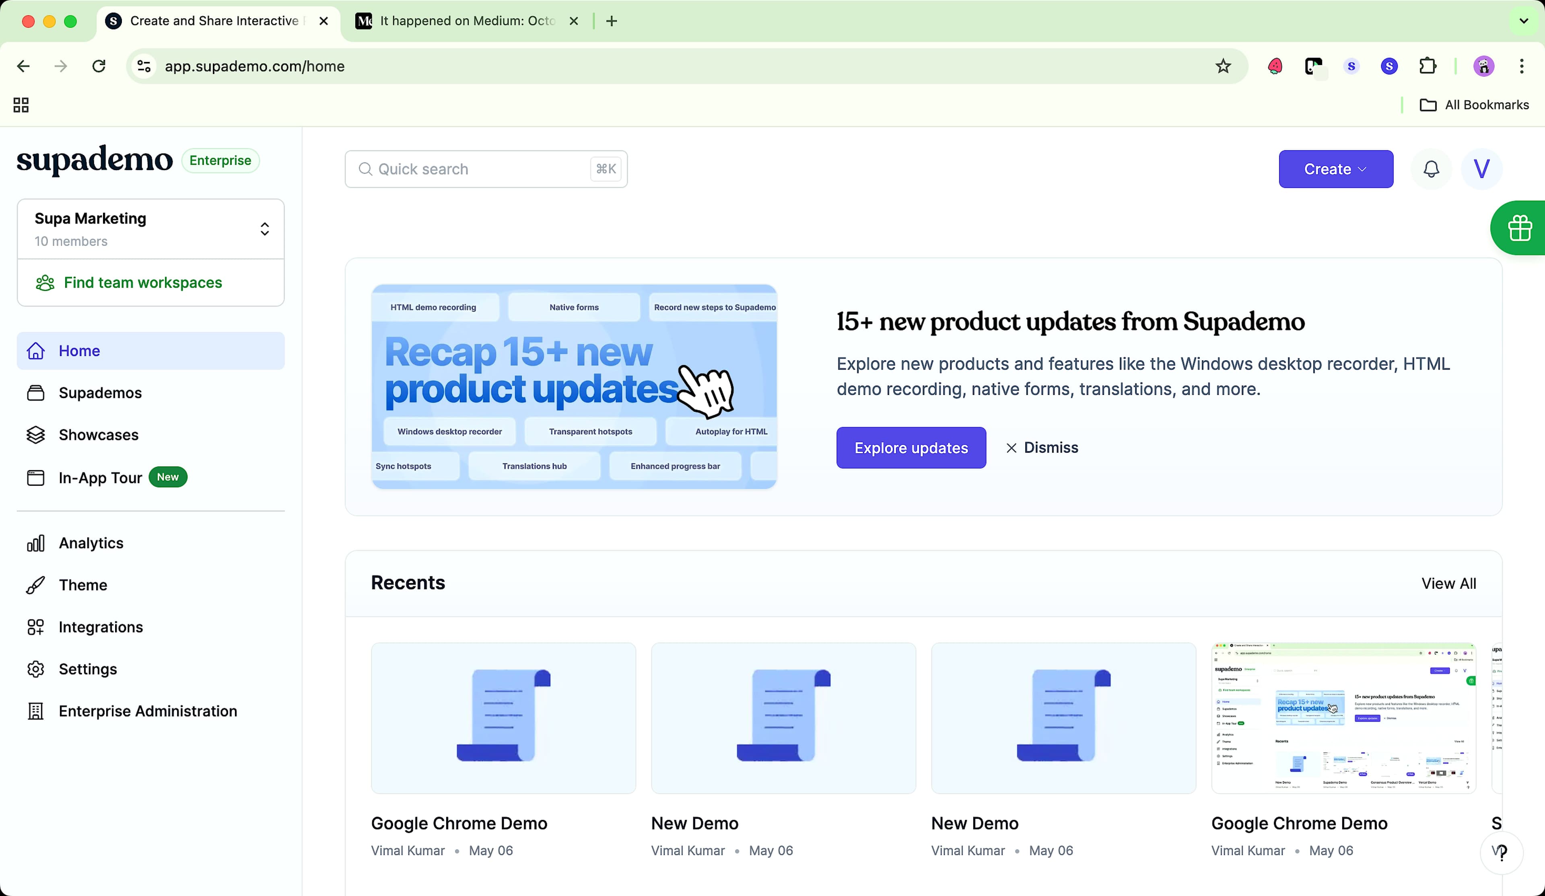
Task: Open the V profile avatar menu
Action: 1481,169
